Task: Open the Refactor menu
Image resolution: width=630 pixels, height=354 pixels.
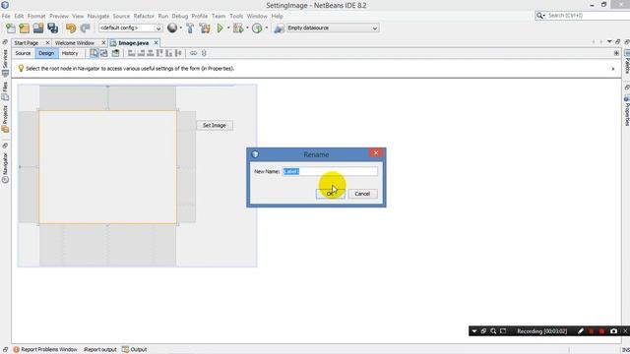Action: (144, 16)
